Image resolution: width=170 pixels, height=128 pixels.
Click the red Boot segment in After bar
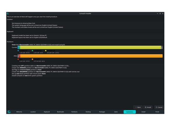20,56
